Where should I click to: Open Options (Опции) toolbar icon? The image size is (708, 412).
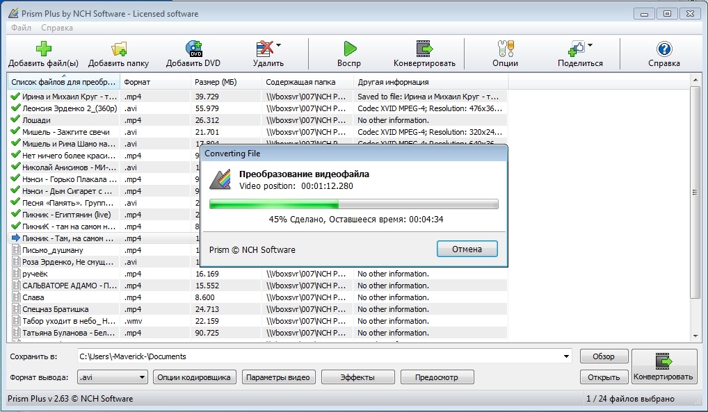[506, 48]
